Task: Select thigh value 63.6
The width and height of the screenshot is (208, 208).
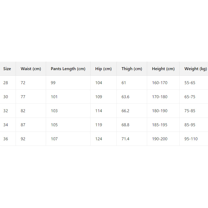Action: [x=125, y=97]
